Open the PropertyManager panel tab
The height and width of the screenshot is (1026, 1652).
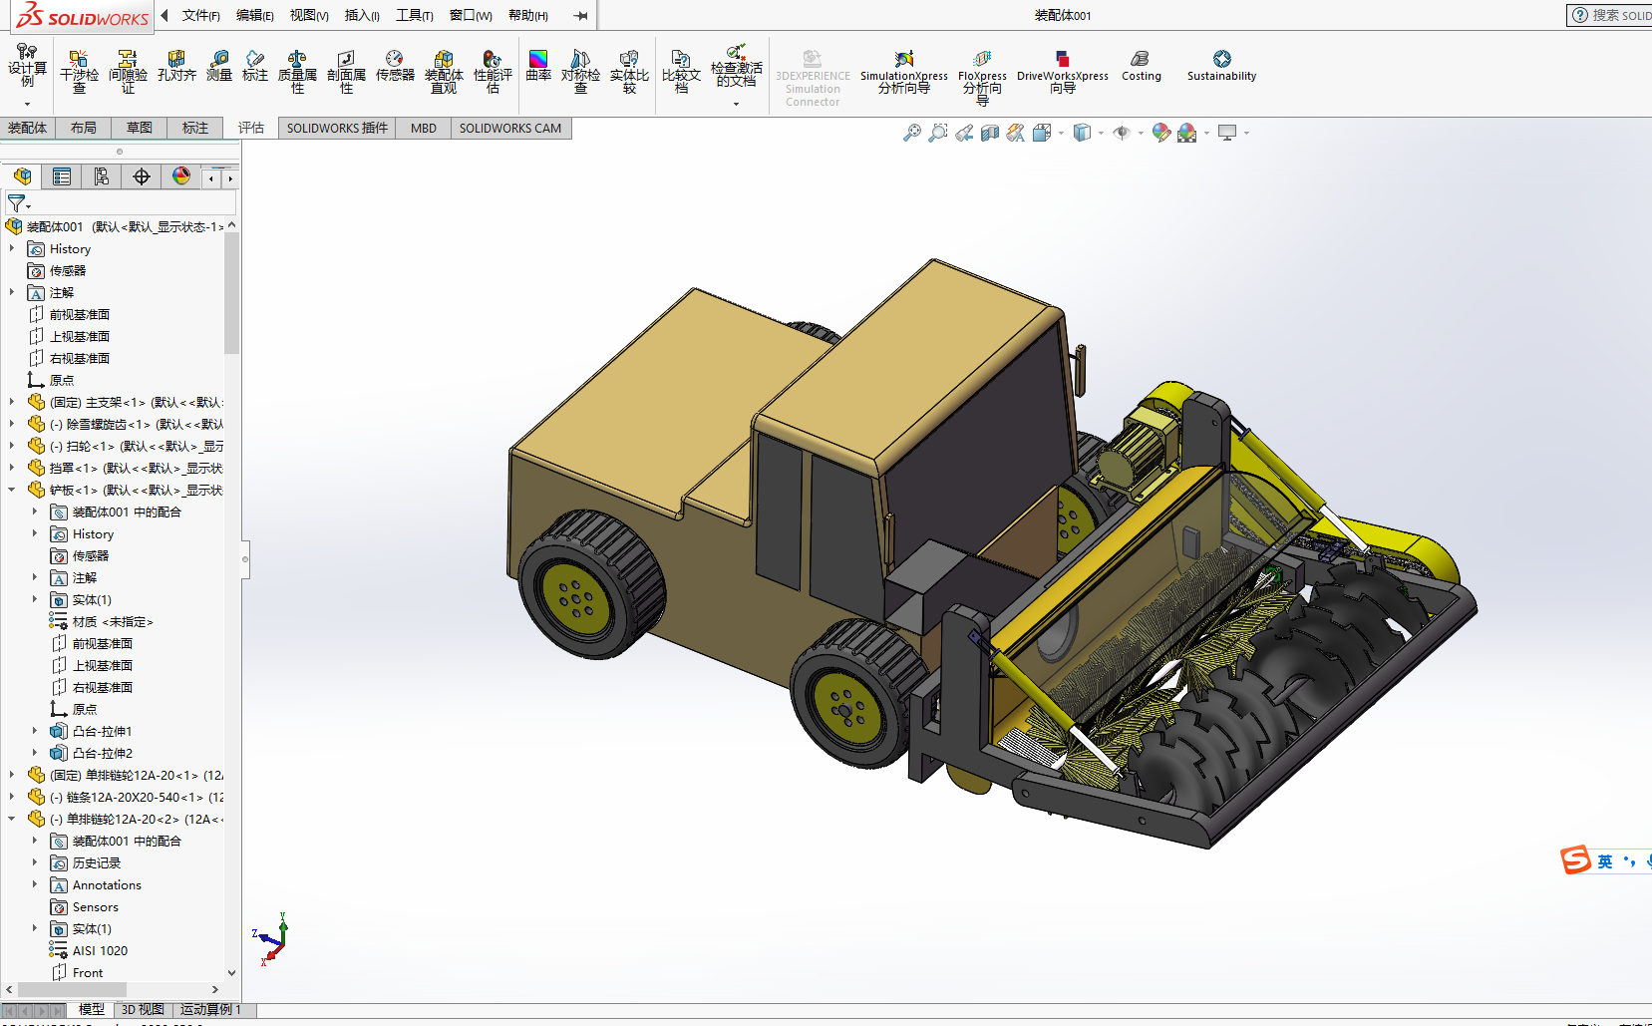pos(62,176)
